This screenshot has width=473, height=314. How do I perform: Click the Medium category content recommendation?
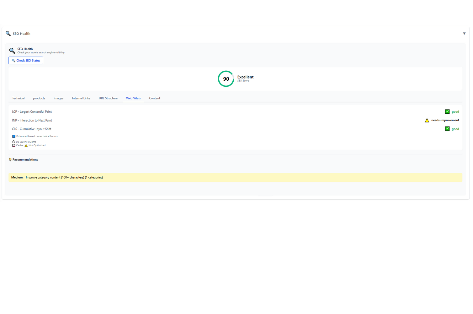coord(64,177)
